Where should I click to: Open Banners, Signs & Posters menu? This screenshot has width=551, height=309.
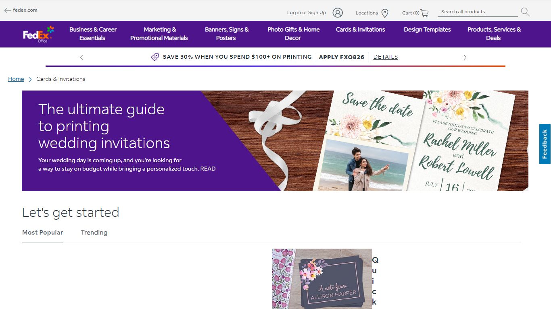pyautogui.click(x=227, y=34)
